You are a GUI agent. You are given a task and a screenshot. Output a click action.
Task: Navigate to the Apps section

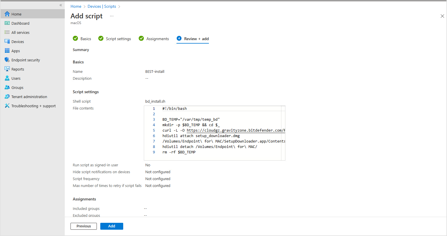16,50
